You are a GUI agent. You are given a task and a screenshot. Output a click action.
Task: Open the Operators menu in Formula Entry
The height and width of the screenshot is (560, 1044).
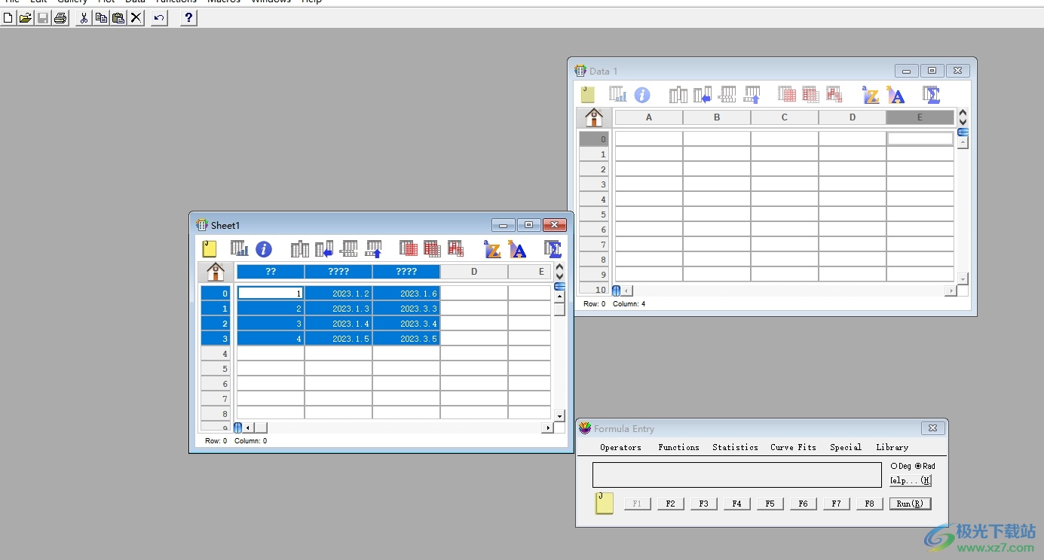(x=620, y=447)
